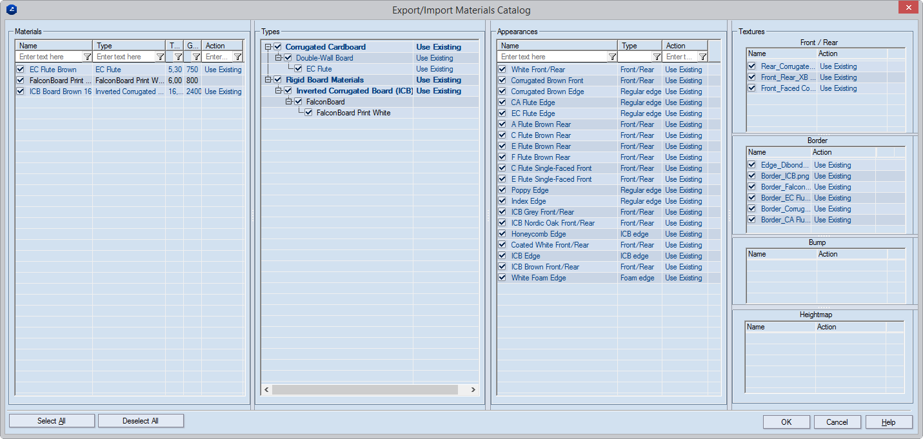This screenshot has width=923, height=439.
Task: Uncheck Rigid Board Materials type checkbox
Action: tap(278, 80)
